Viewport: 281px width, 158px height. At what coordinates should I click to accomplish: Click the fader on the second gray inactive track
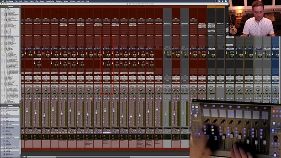click(183, 113)
